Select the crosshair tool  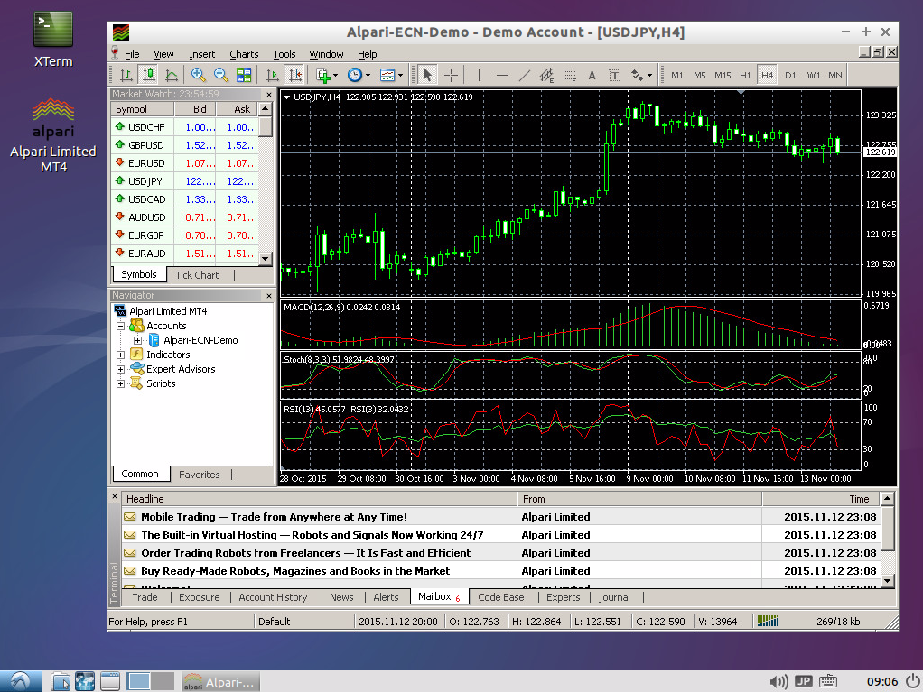tap(451, 75)
